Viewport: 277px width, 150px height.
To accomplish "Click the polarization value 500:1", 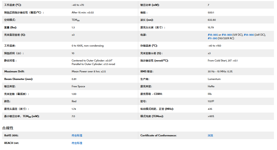I will click(211, 13).
